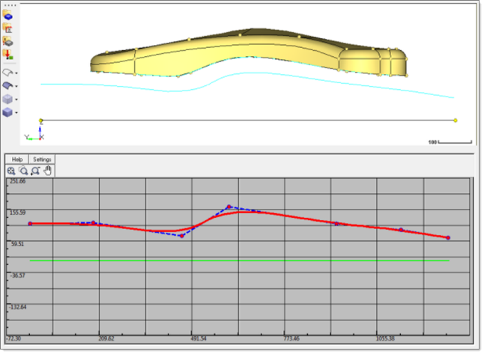Click the second folder icon with red sheet
Viewport: 484px width, 354px height.
pyautogui.click(x=8, y=28)
